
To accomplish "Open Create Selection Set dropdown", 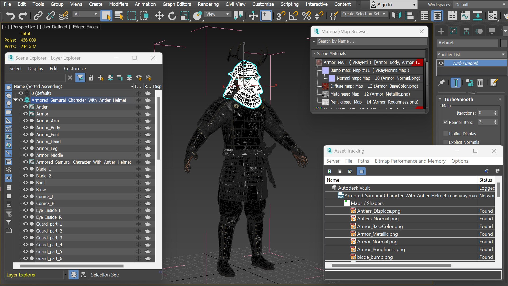I will pos(364,14).
